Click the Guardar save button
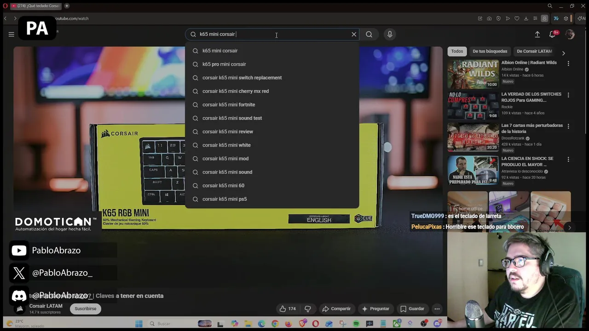The height and width of the screenshot is (331, 589). tap(412, 308)
